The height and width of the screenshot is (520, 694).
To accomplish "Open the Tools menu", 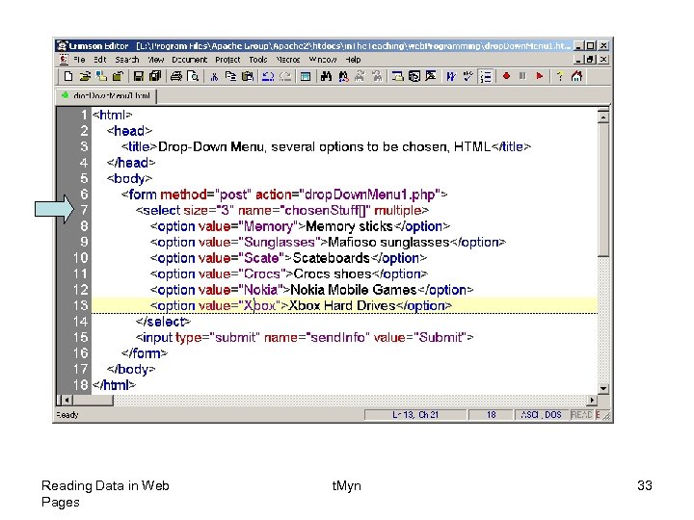I will pyautogui.click(x=258, y=60).
